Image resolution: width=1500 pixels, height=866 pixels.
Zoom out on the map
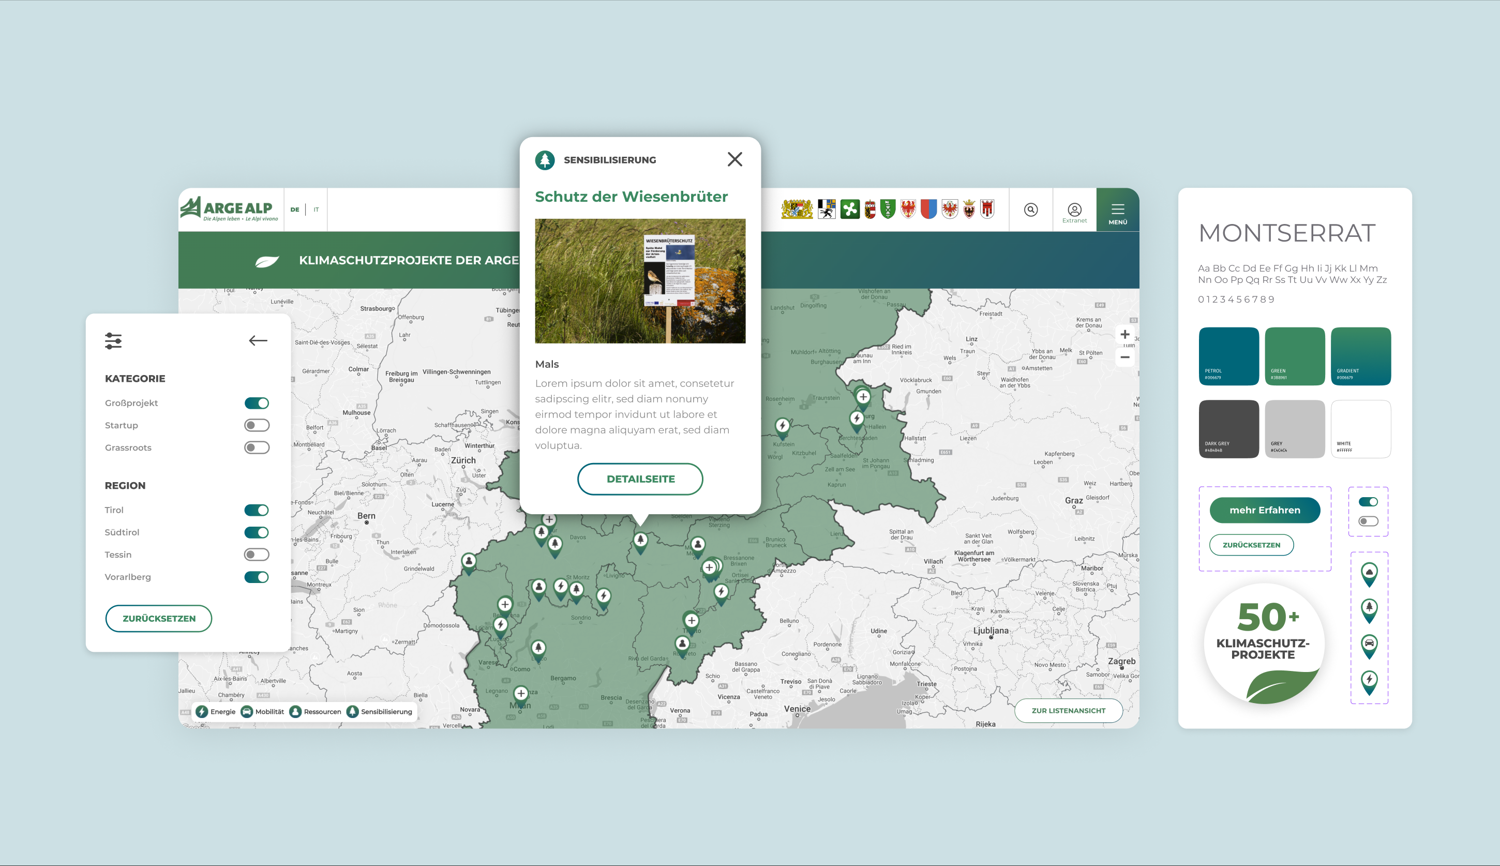(1125, 357)
